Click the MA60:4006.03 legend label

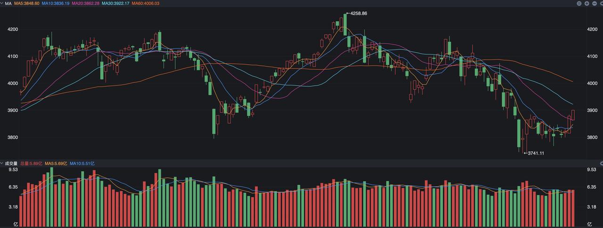[145, 3]
